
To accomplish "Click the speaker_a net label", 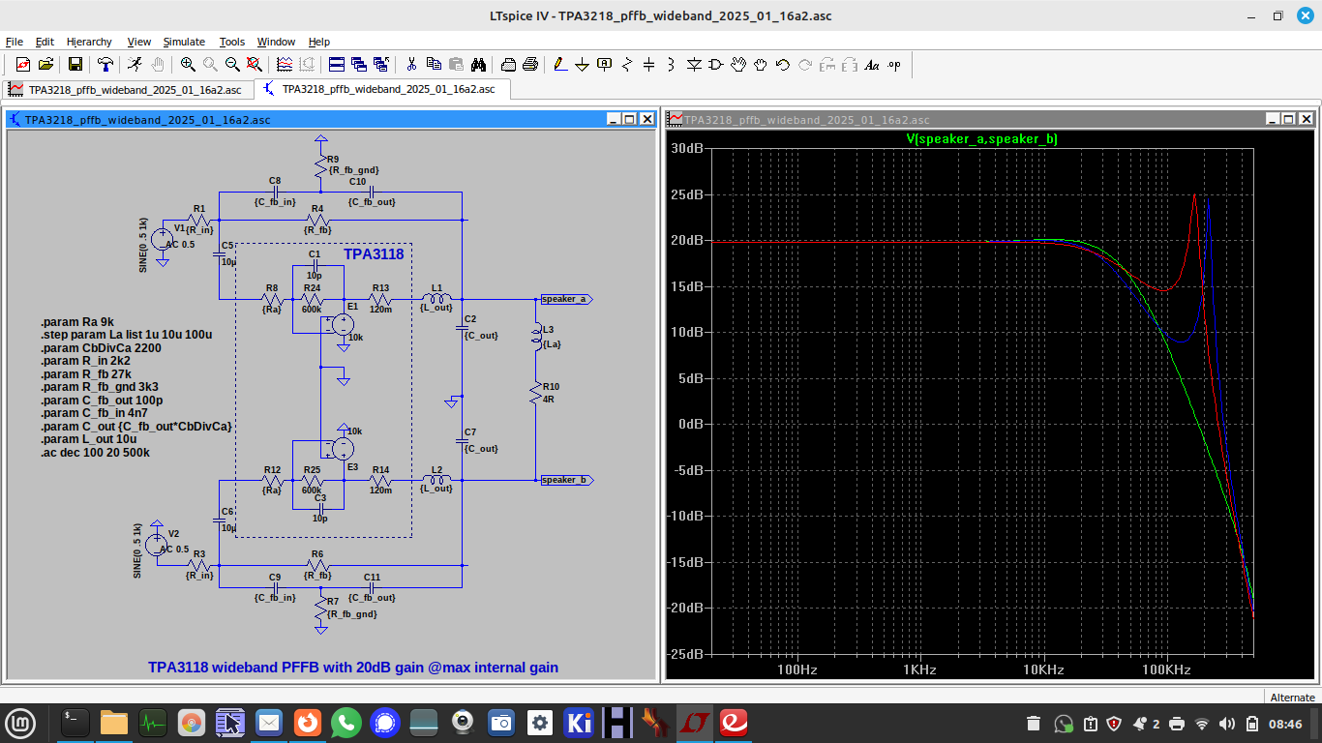I will click(x=564, y=299).
